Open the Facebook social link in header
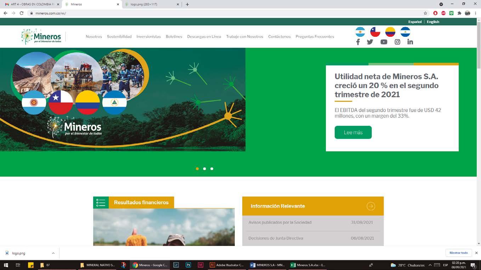 (358, 42)
